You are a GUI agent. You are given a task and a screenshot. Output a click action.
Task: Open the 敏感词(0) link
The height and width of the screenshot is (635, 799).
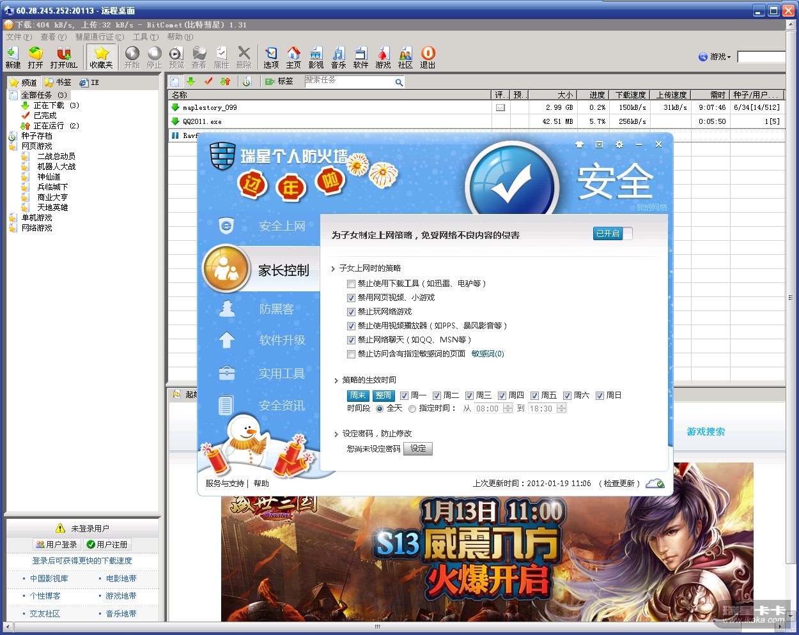(x=488, y=354)
